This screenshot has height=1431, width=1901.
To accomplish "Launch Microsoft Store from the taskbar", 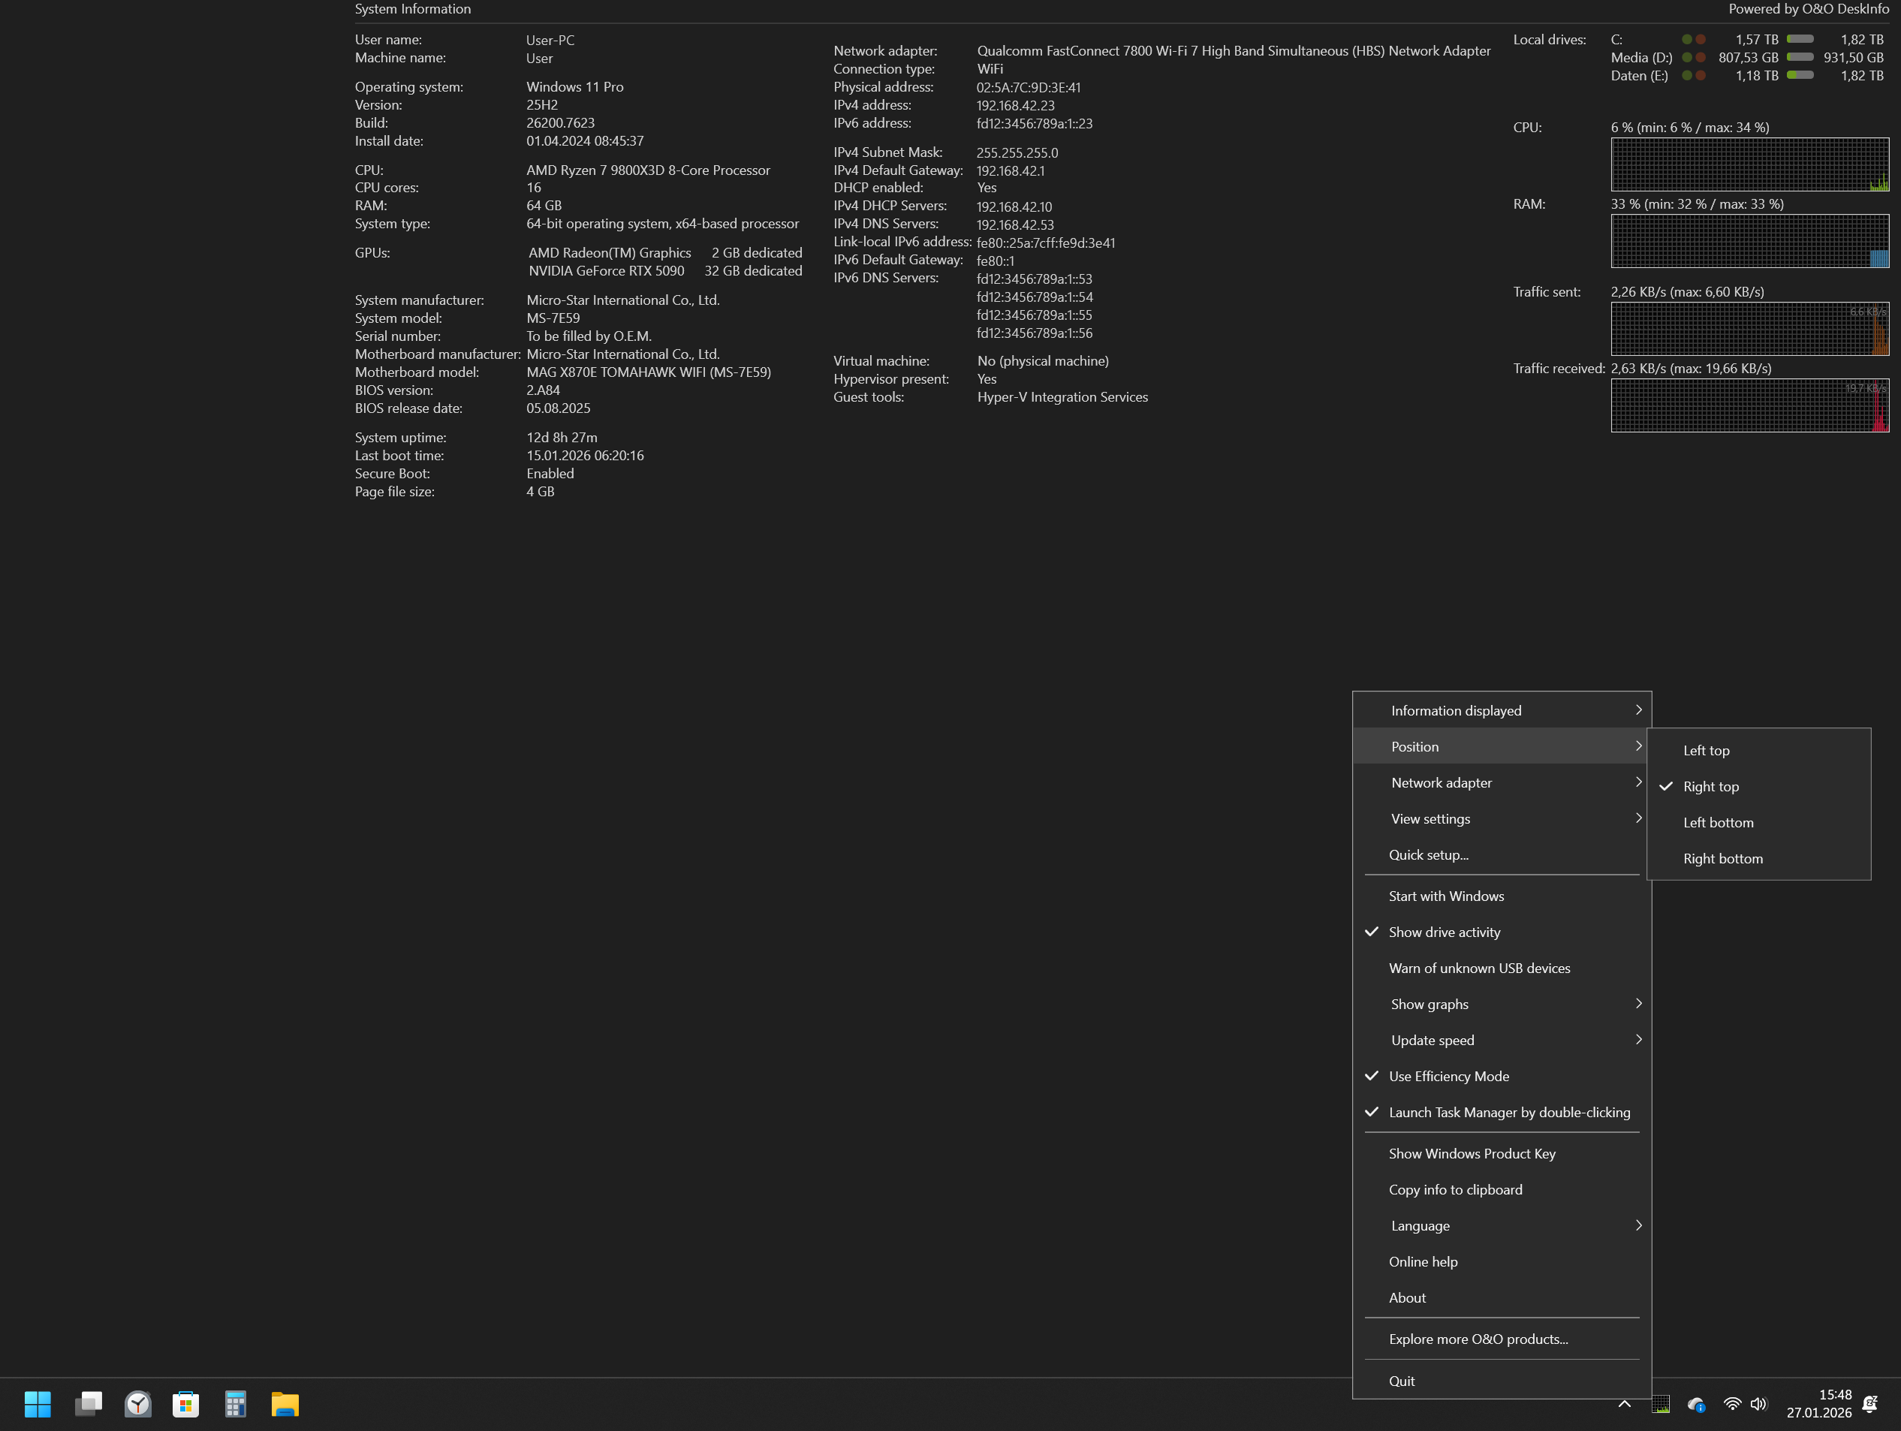I will point(185,1403).
